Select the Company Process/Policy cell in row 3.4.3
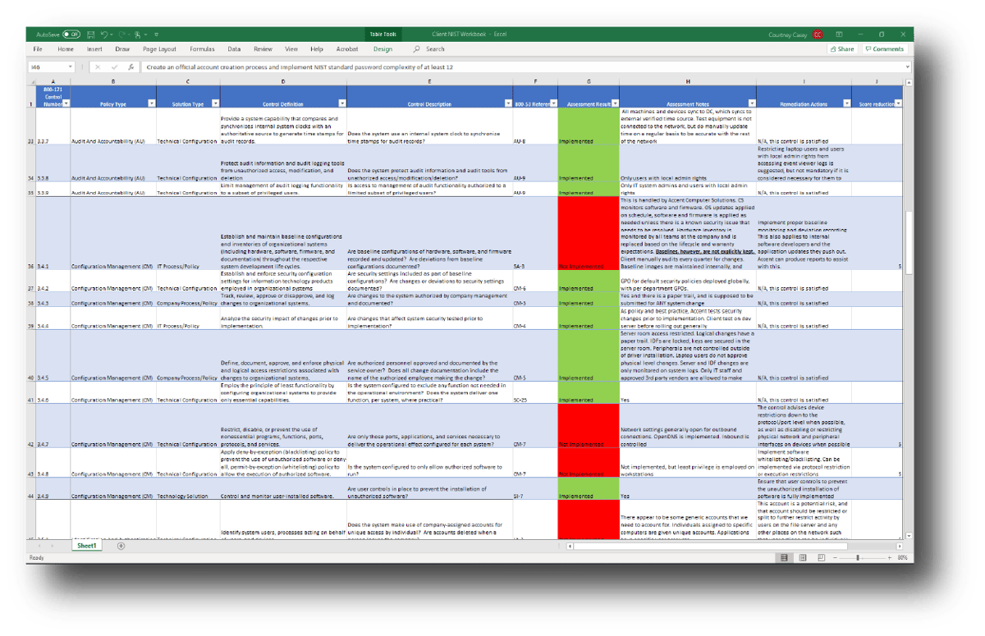 188,298
